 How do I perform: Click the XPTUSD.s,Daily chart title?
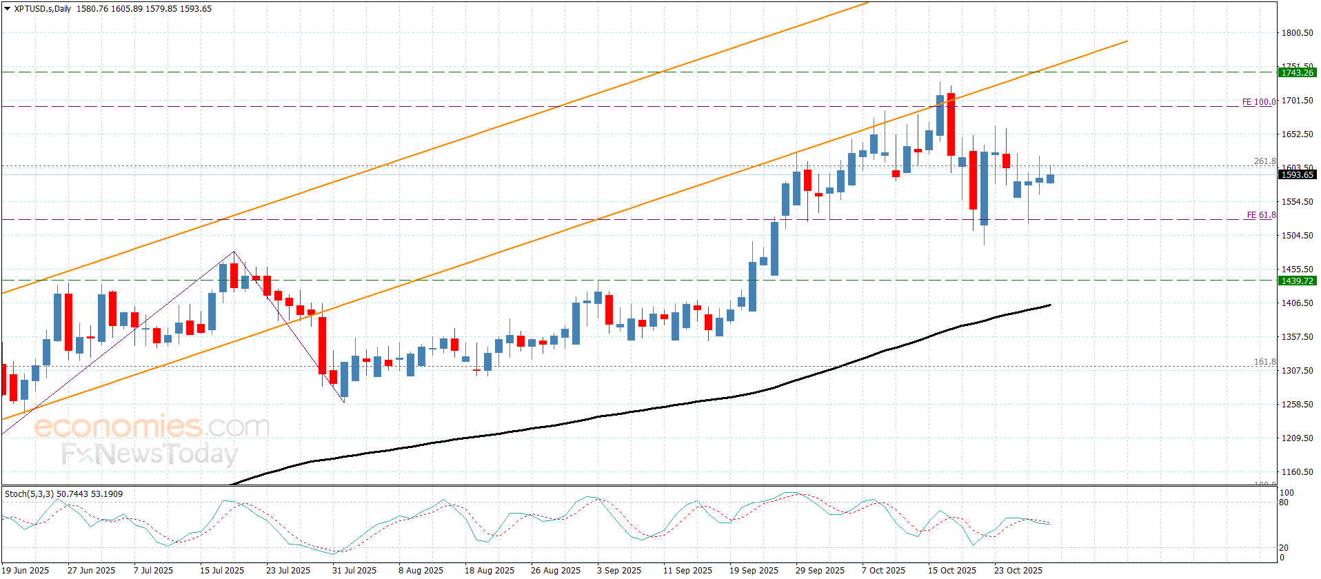pos(43,9)
